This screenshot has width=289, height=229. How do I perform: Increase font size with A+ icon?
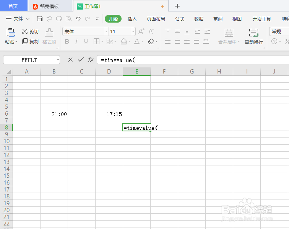(141, 31)
